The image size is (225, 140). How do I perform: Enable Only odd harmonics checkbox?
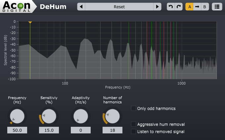pyautogui.click(x=134, y=108)
